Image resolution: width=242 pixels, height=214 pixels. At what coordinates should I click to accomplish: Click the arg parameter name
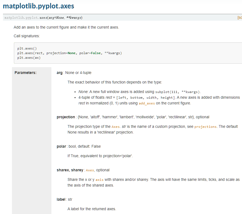click(60, 73)
